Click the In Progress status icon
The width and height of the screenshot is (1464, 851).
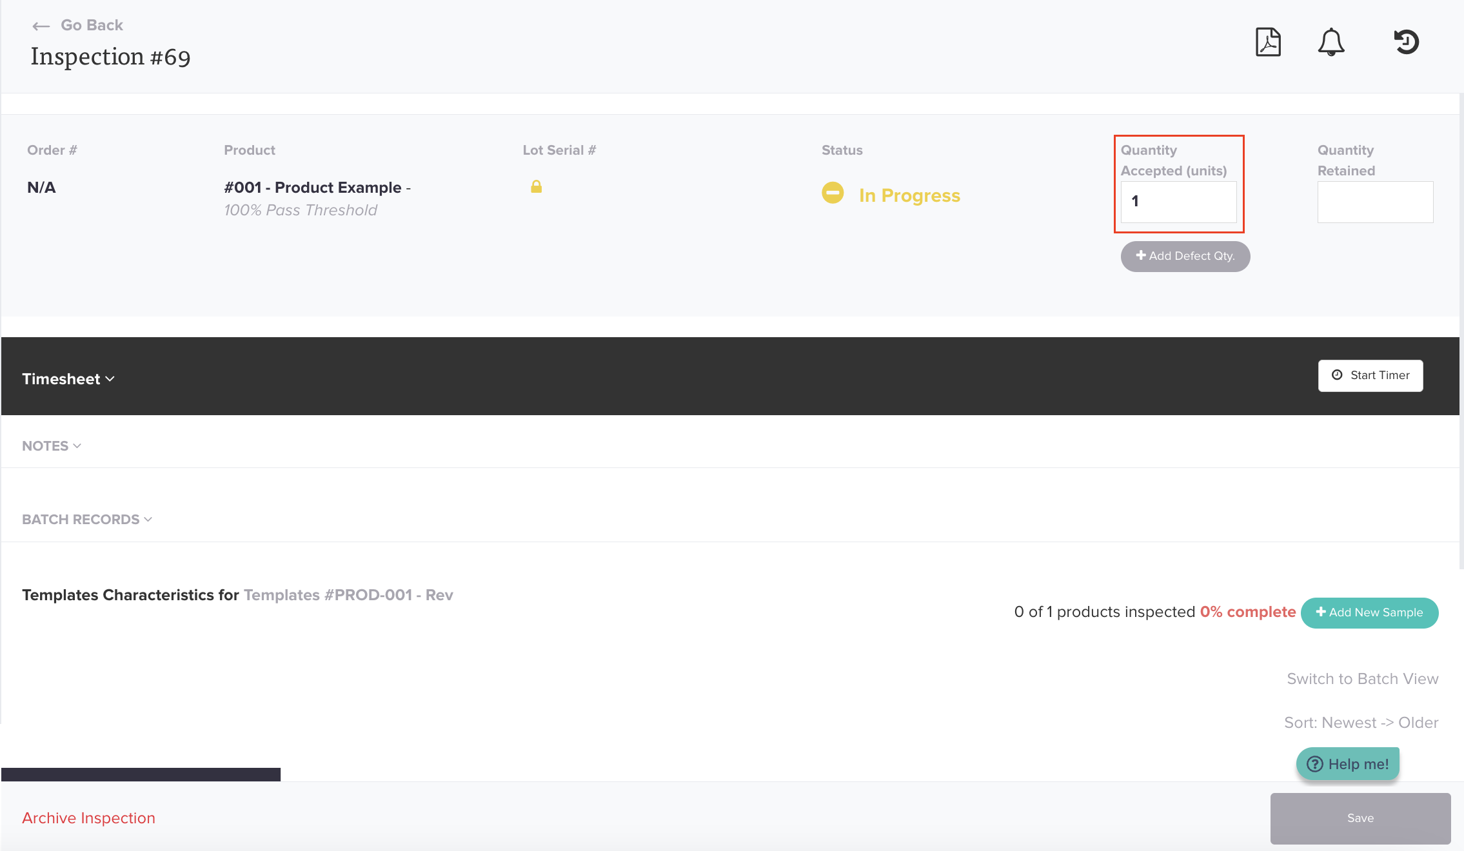pos(833,193)
